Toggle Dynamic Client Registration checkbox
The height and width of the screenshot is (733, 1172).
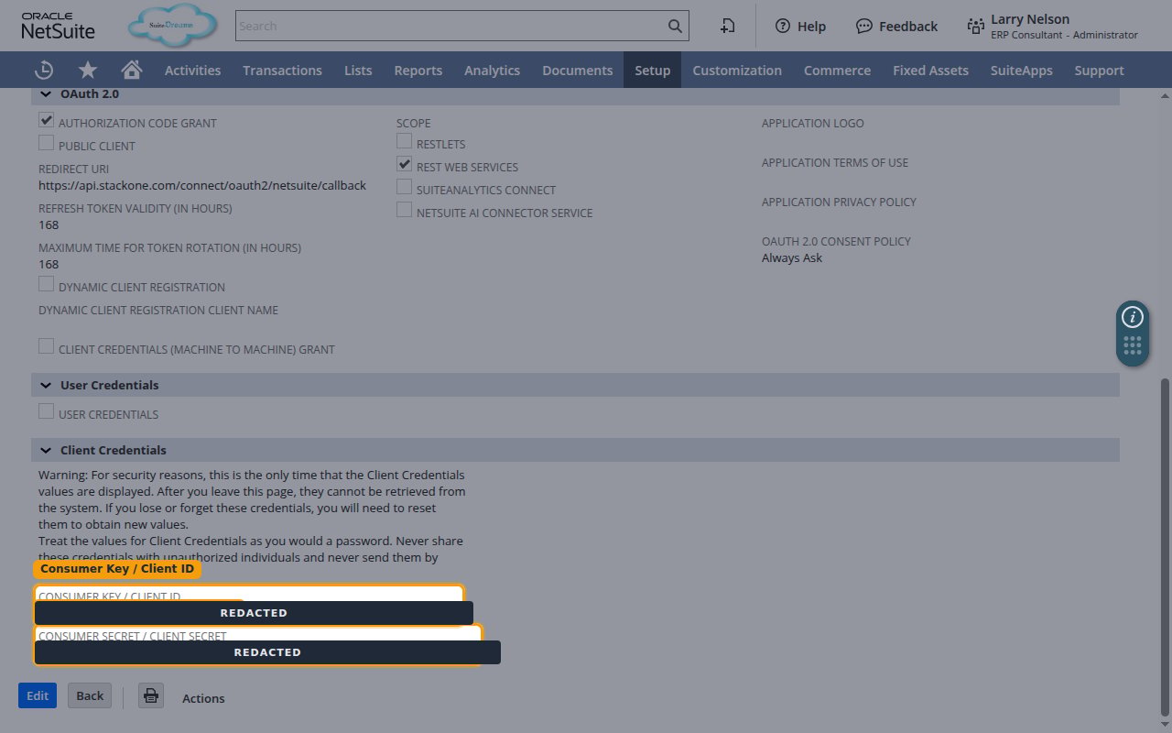point(46,284)
